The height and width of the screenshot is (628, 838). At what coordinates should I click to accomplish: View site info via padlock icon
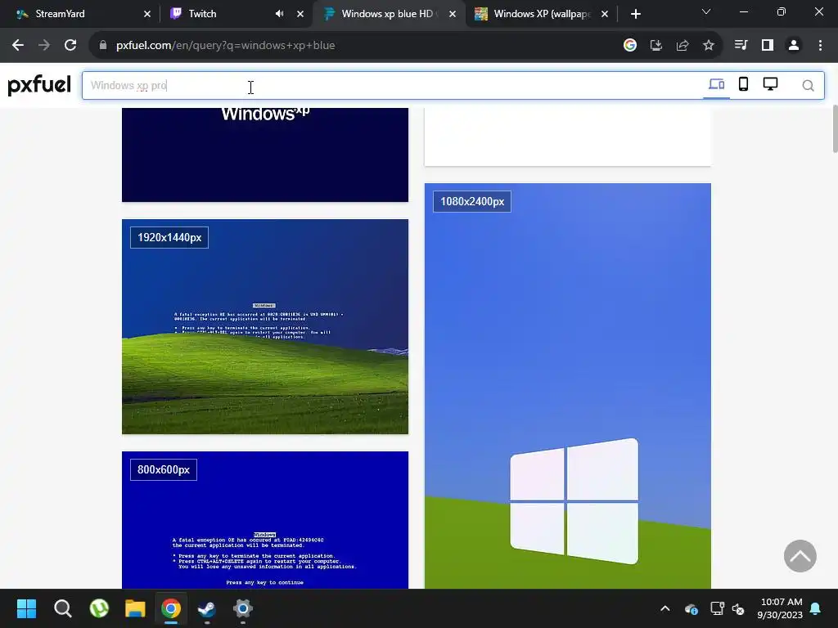click(102, 46)
